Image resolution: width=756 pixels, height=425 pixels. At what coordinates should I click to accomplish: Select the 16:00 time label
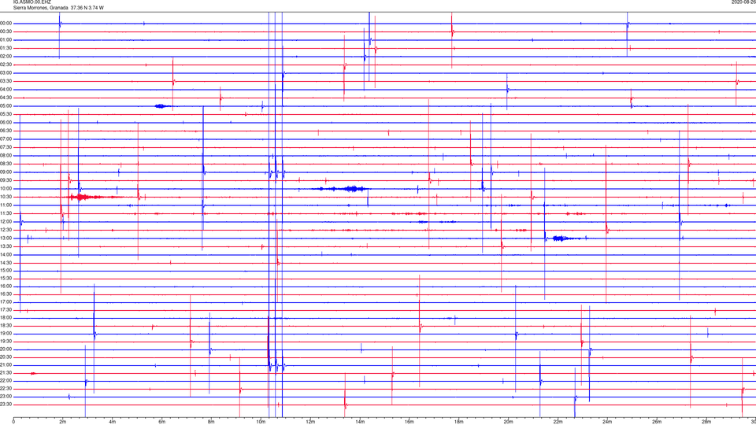coord(6,286)
